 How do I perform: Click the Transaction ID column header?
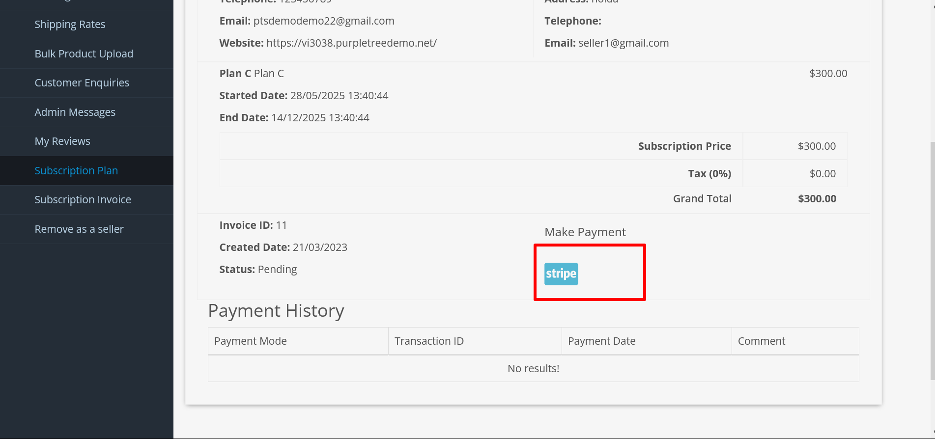coord(475,341)
